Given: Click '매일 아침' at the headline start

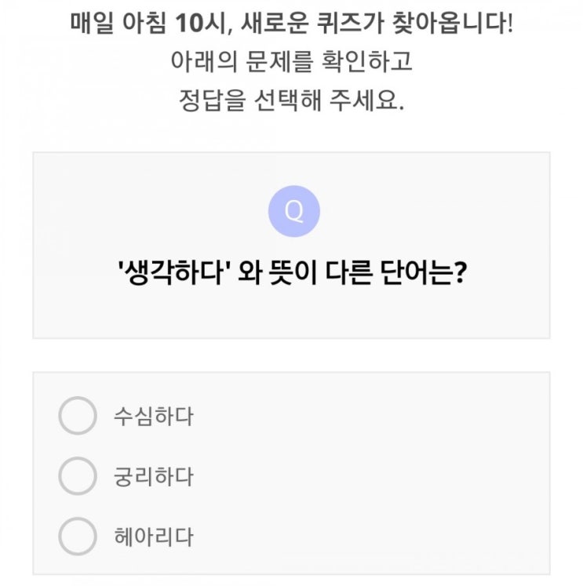Looking at the screenshot, I should click(118, 24).
